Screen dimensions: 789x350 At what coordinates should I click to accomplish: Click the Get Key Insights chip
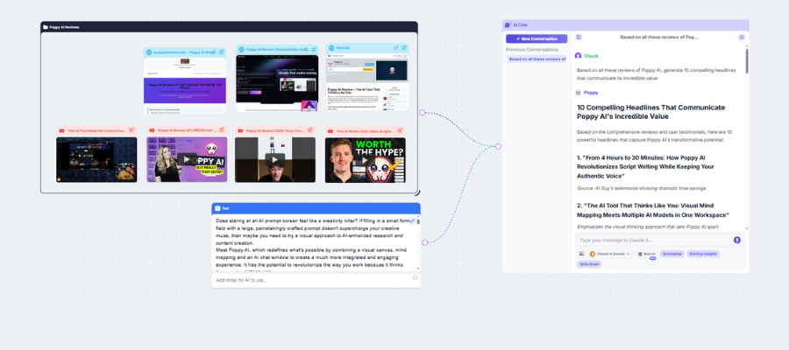(702, 254)
